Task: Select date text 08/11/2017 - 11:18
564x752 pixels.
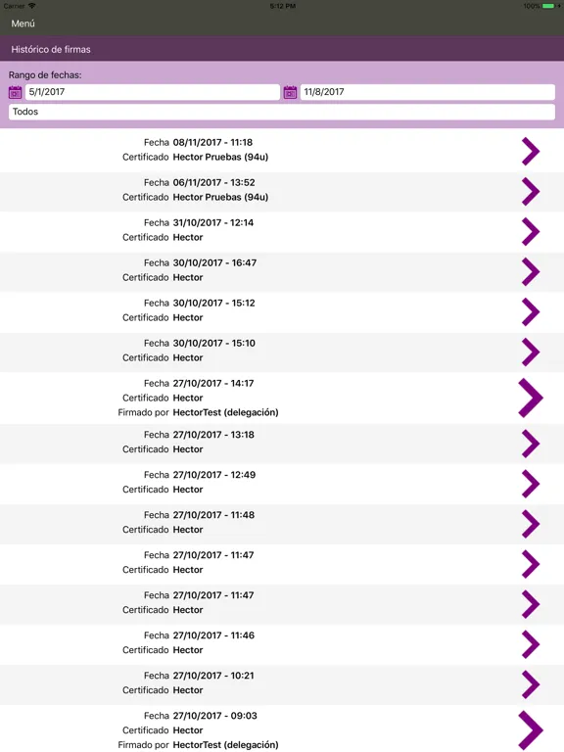Action: (212, 142)
